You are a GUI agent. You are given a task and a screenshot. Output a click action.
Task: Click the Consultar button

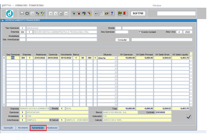(122, 40)
